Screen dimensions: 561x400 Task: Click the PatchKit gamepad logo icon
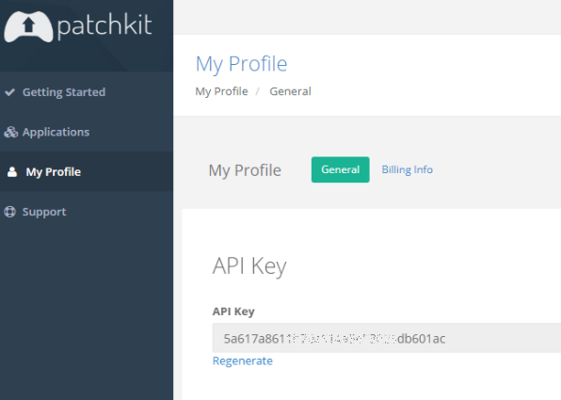point(28,27)
